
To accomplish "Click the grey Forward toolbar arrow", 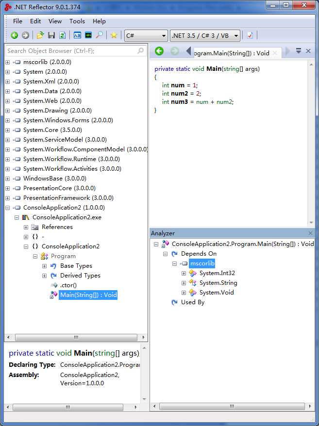I will (x=25, y=35).
